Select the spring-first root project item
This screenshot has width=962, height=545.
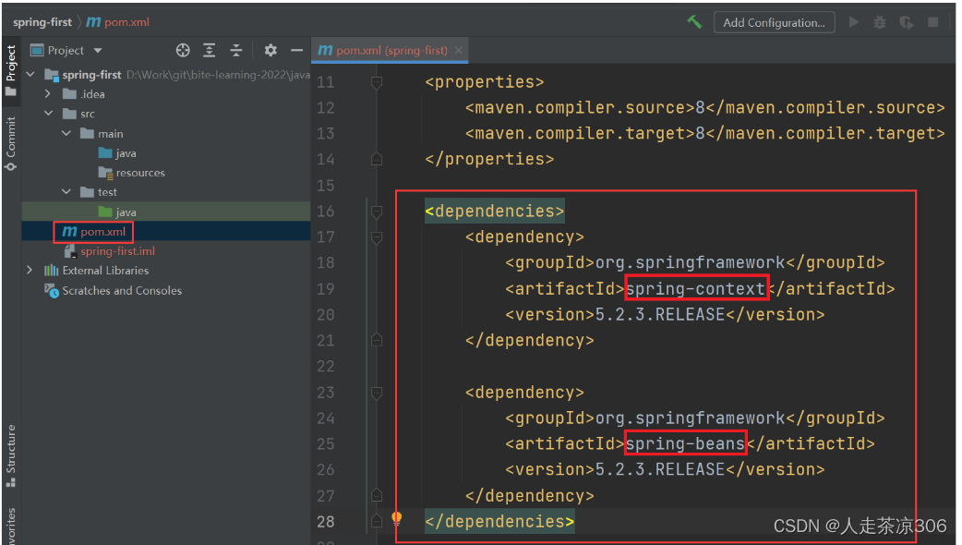(92, 75)
